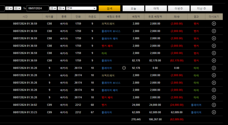Click the 종류 column header
This screenshot has height=125, width=228.
point(64,17)
